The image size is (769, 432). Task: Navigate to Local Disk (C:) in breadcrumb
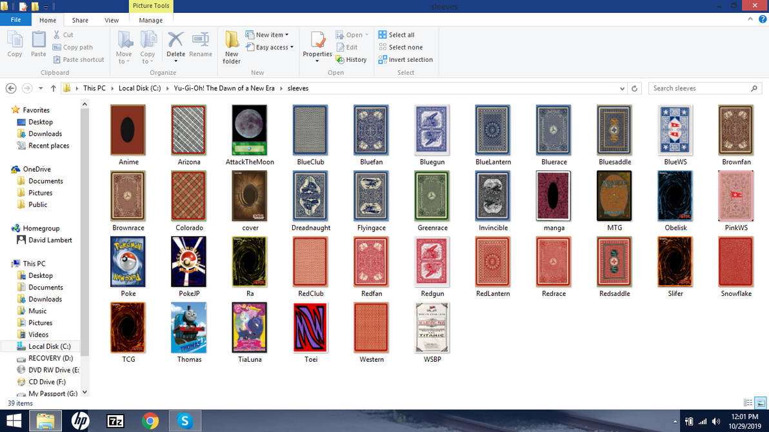click(140, 88)
